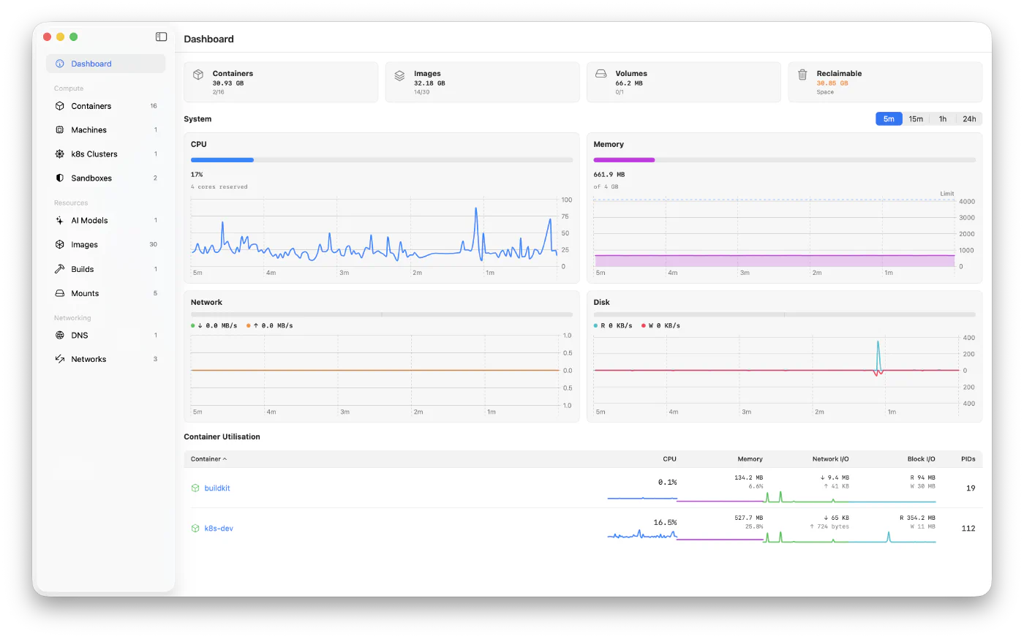Screen dimensions: 1024x639
Task: Open Dashboard in the sidebar
Action: (x=106, y=64)
